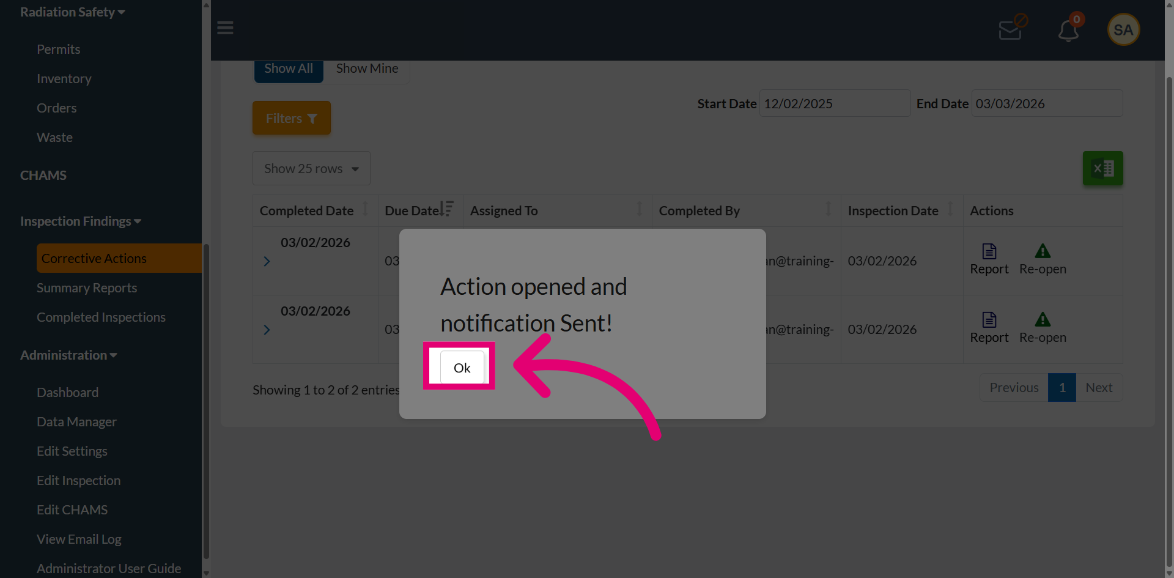Screen dimensions: 1174x578
Task: Sort by Completed By column
Action: (x=746, y=210)
